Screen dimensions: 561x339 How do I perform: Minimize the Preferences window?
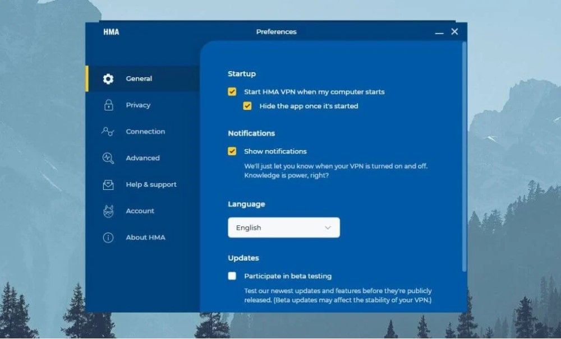[439, 32]
